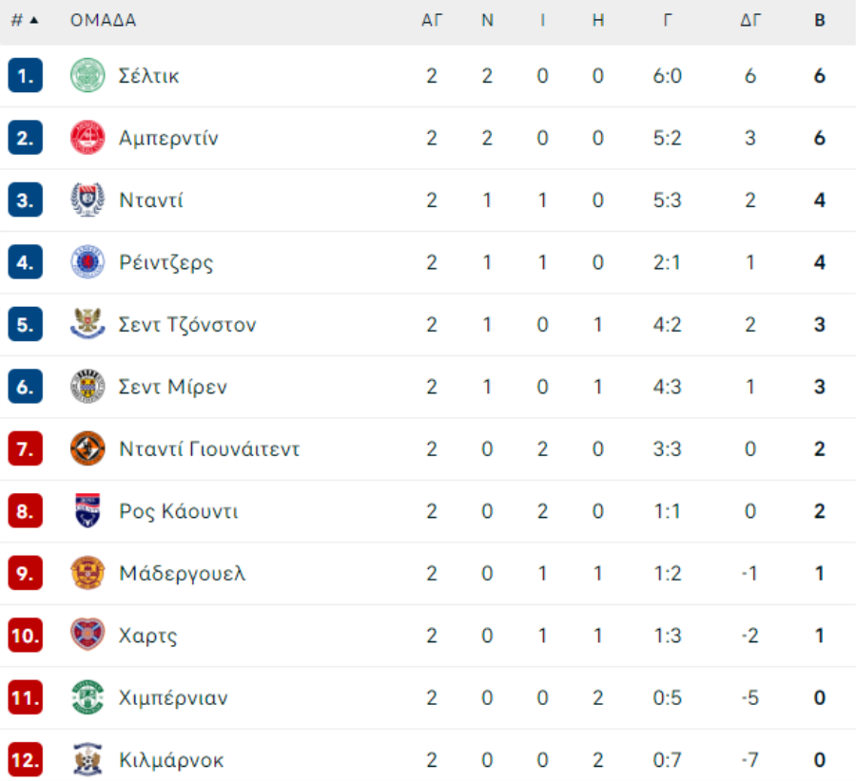This screenshot has height=781, width=856.
Task: Click the St Johnstone crest icon
Action: click(x=88, y=324)
